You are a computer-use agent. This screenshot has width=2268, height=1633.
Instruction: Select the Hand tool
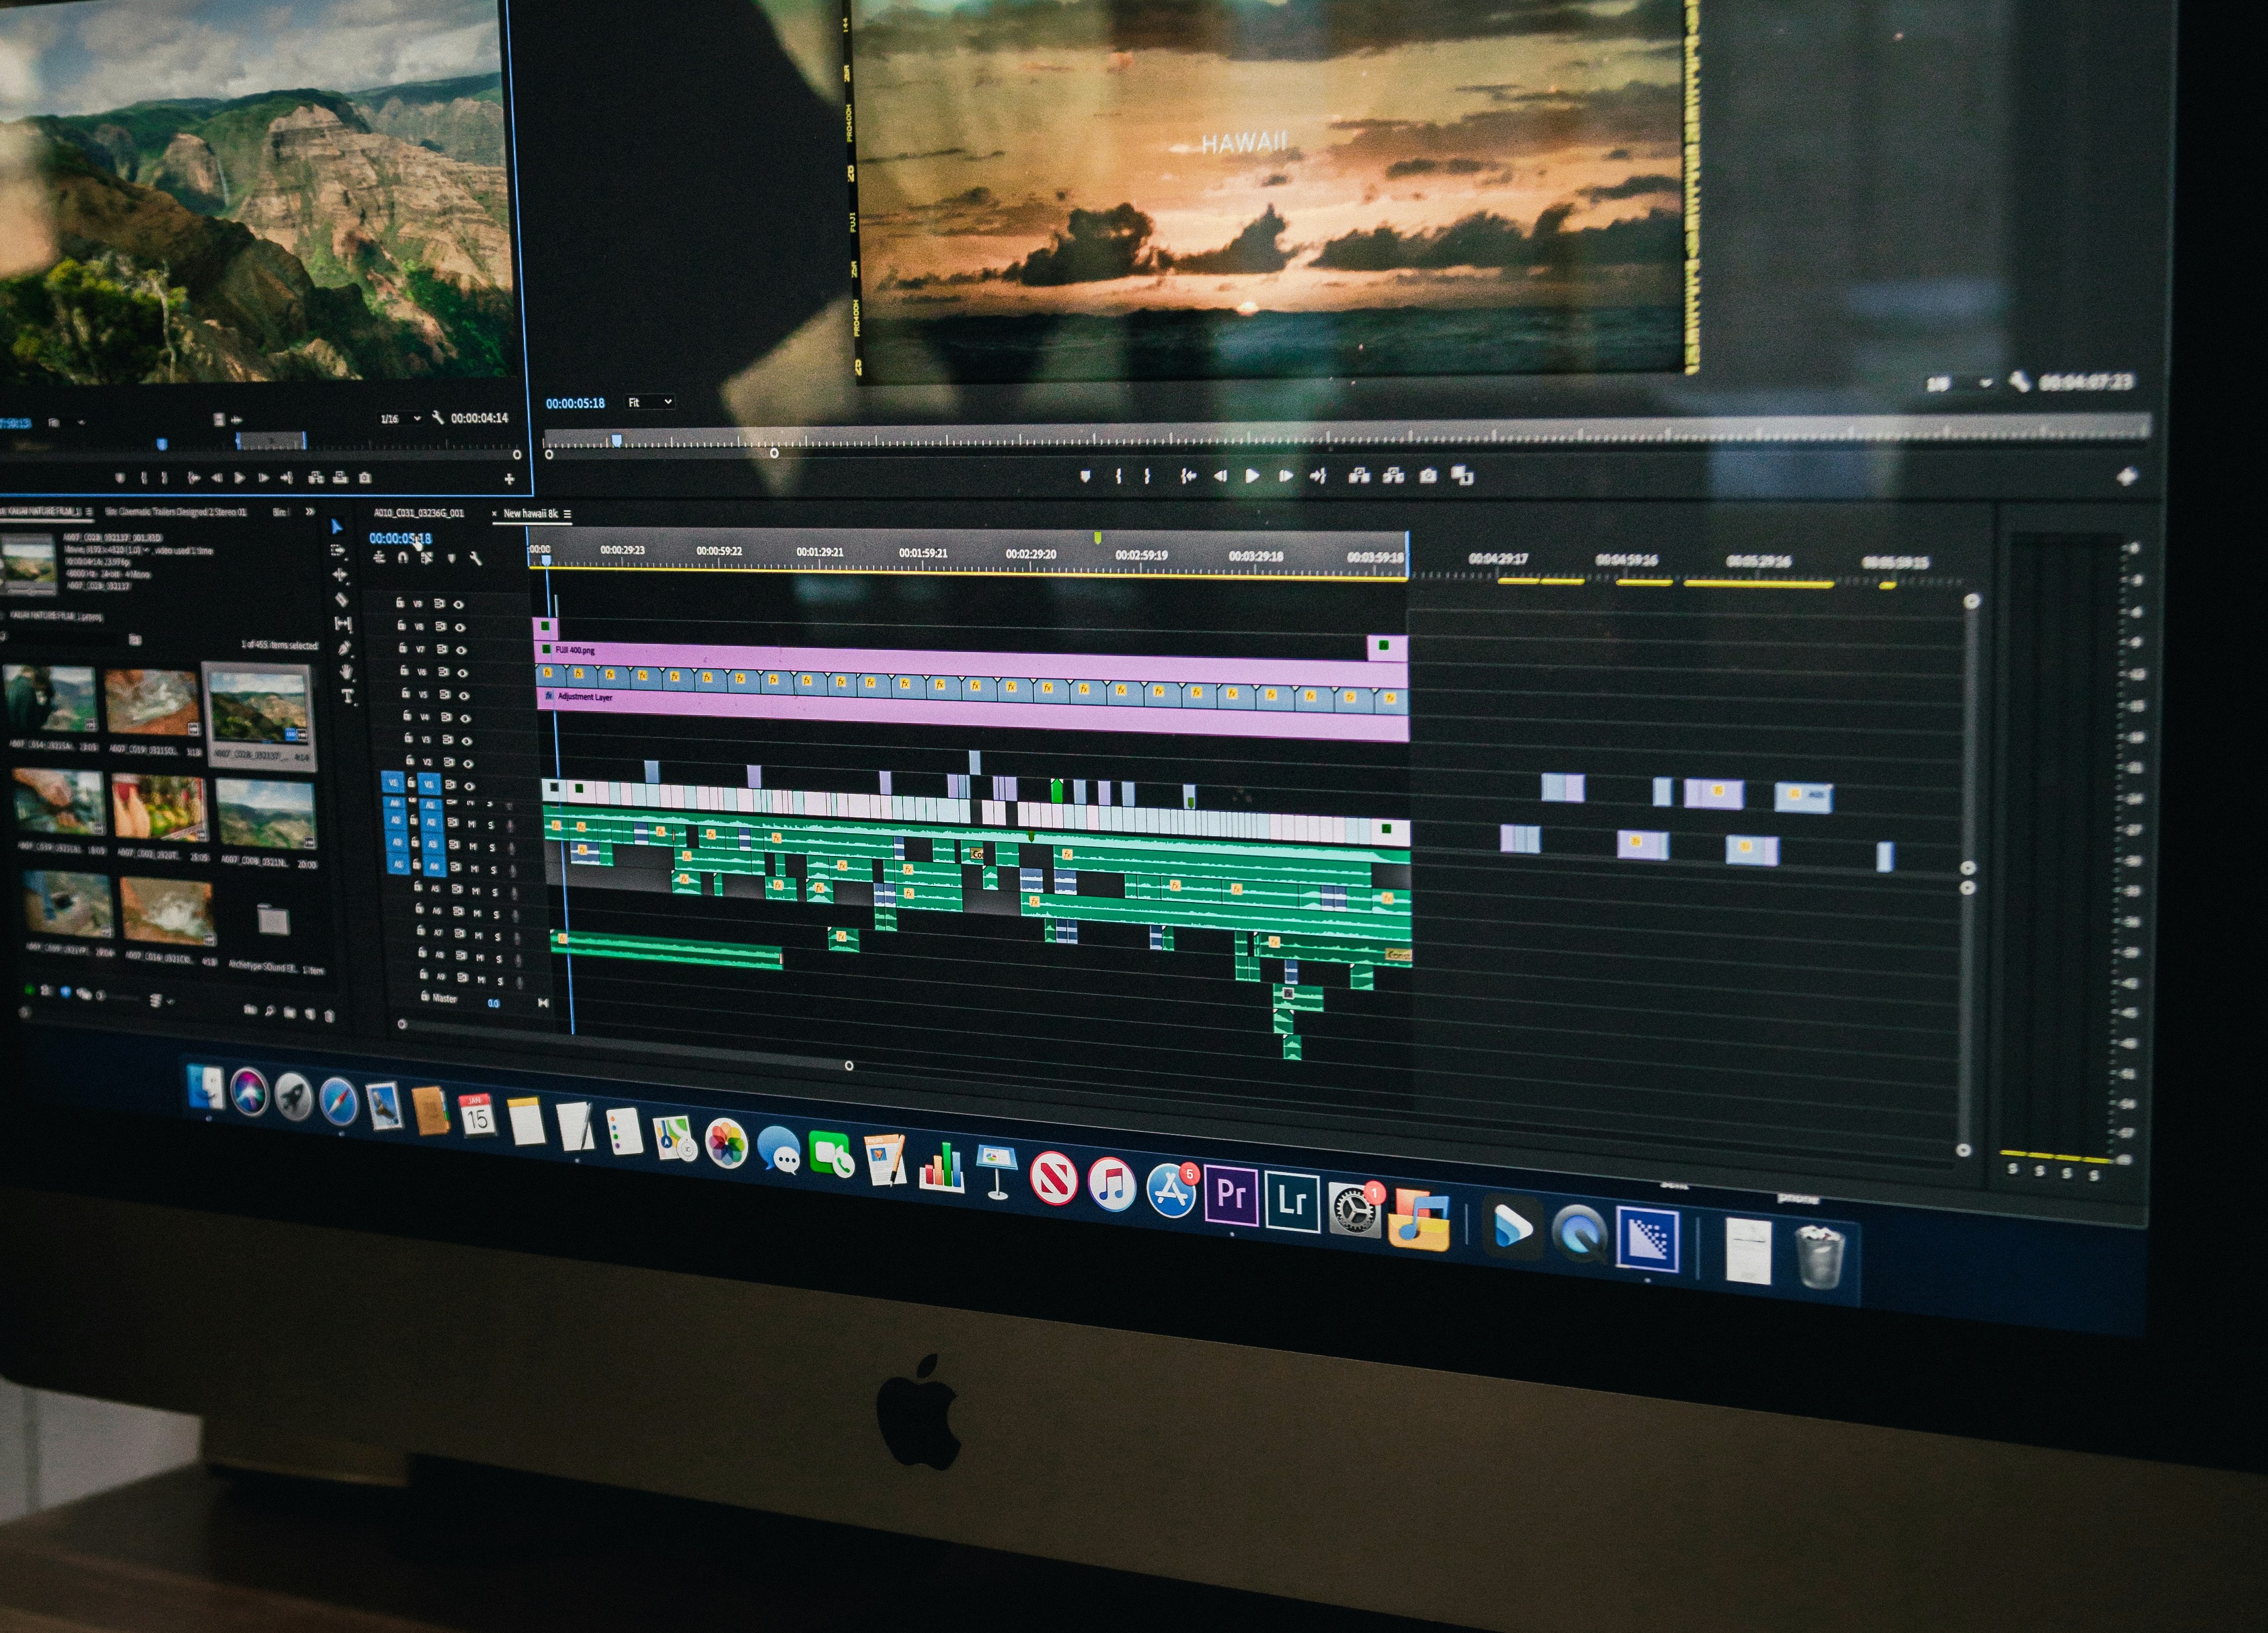pyautogui.click(x=346, y=672)
